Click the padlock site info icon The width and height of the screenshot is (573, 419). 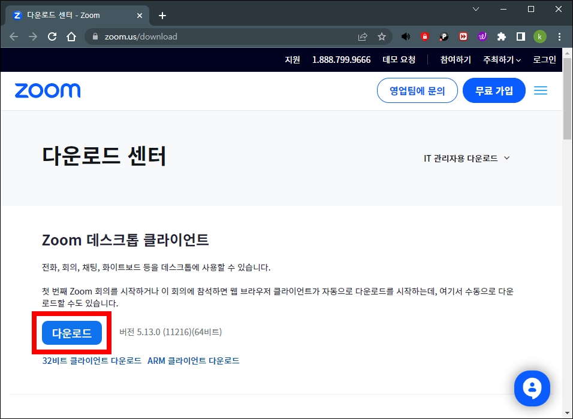[95, 37]
